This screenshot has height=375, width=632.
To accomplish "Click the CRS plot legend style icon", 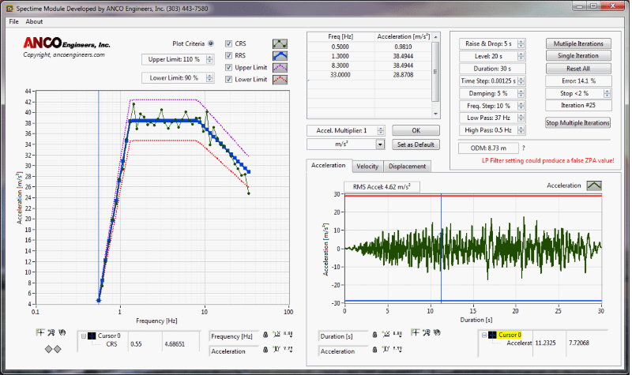I will tap(280, 43).
